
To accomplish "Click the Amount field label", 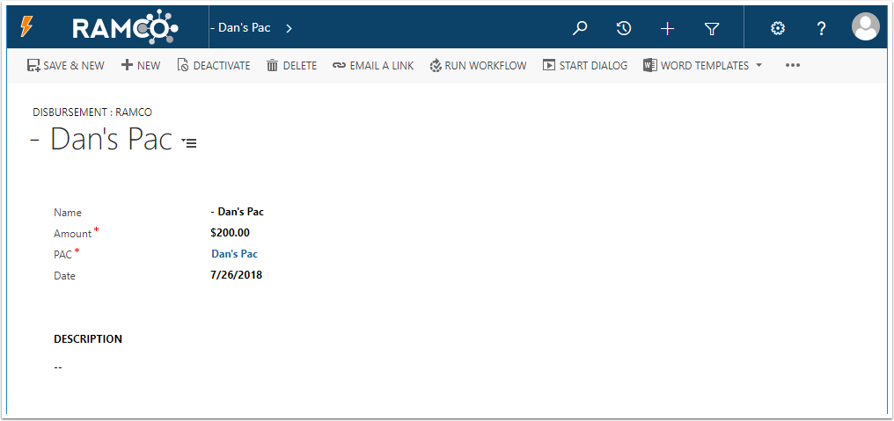I will click(x=72, y=234).
